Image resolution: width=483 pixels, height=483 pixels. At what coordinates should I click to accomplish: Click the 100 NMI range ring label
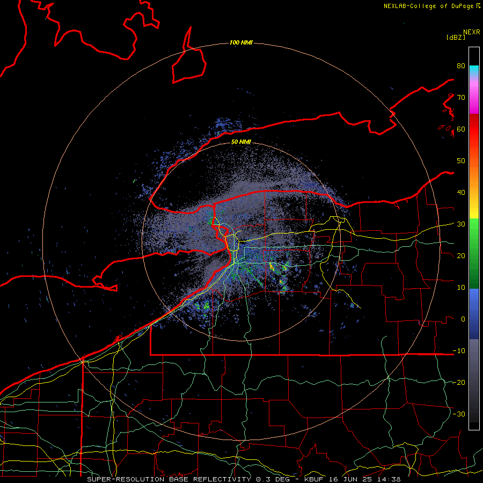[241, 42]
